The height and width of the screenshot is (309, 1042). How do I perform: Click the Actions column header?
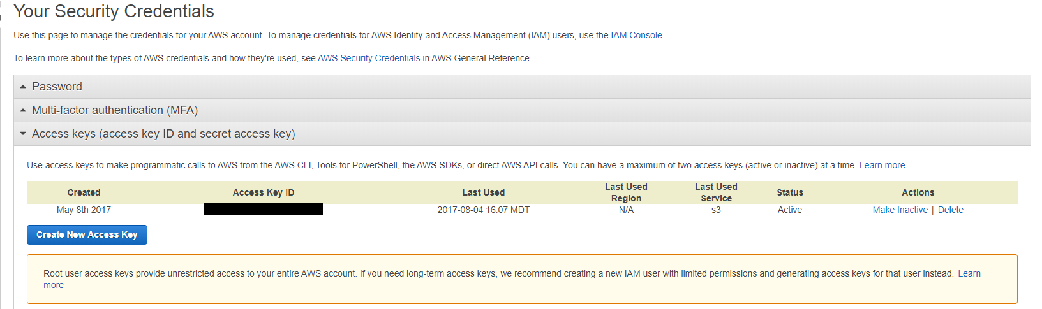point(918,192)
